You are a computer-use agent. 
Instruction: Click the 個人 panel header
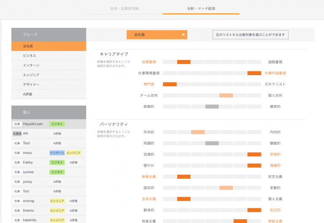tap(49, 112)
